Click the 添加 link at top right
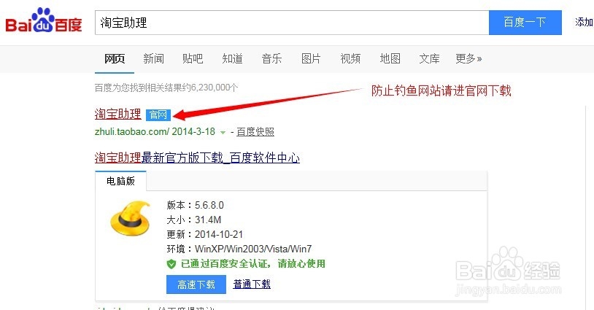 585,23
